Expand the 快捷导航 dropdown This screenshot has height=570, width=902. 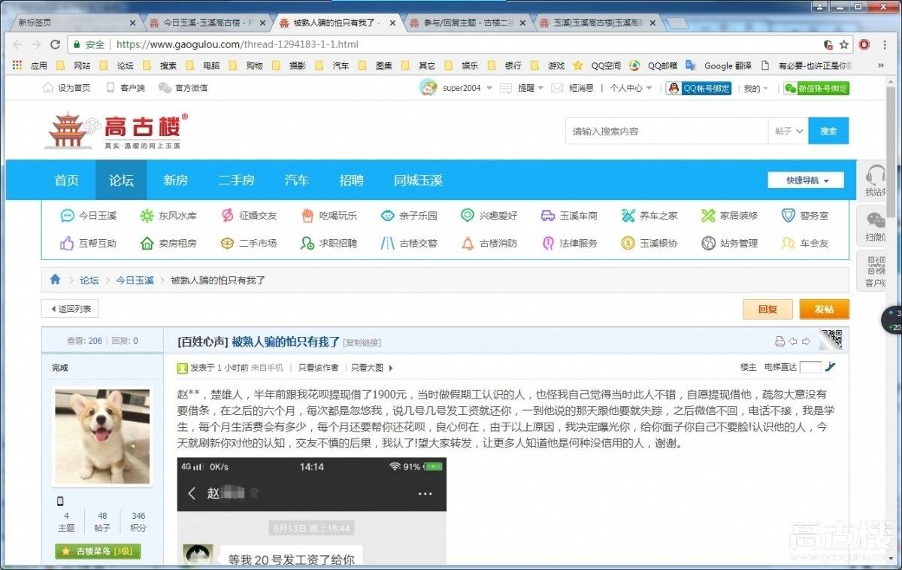pos(805,180)
